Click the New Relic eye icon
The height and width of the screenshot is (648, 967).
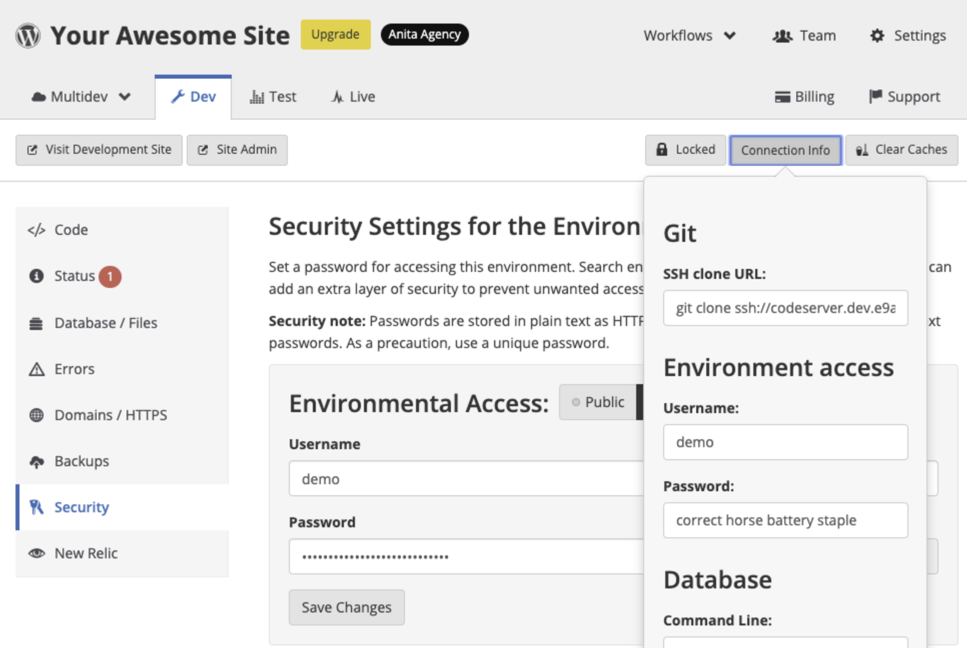(x=37, y=553)
